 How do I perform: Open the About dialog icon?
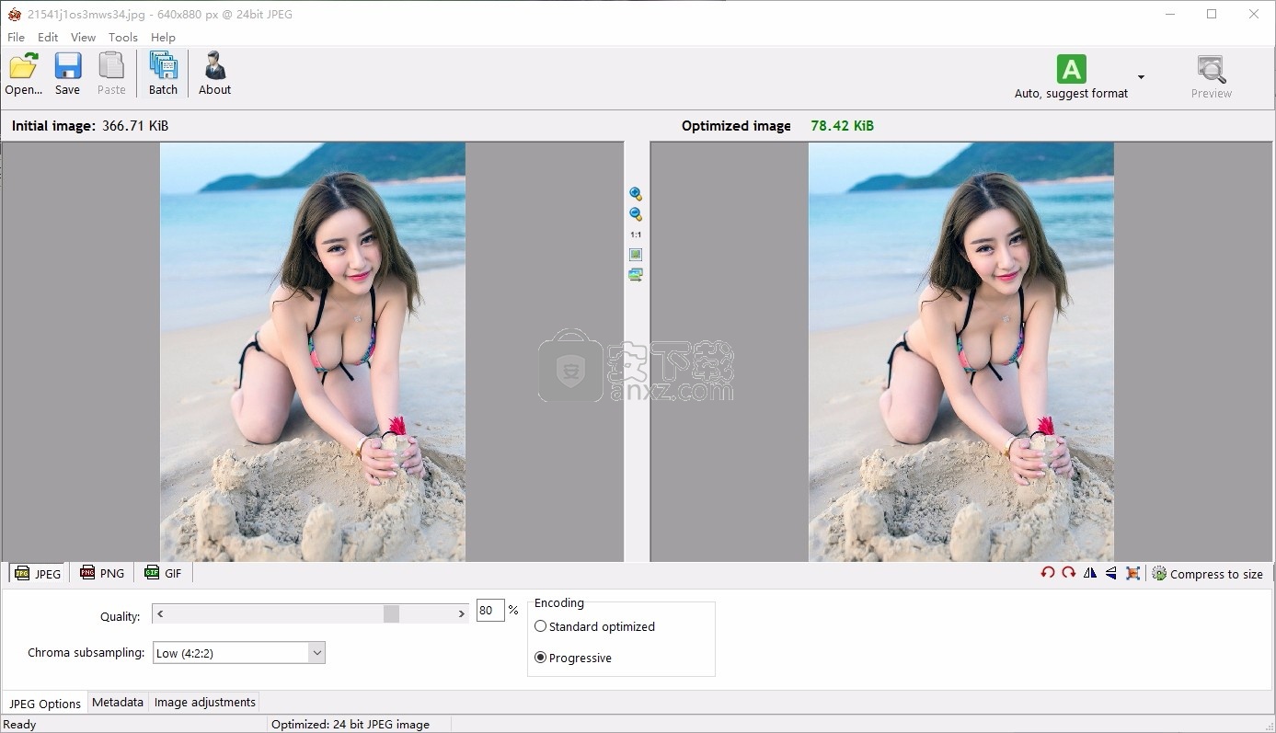[x=215, y=66]
